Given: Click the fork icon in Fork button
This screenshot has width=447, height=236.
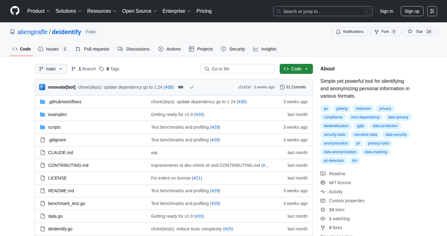Looking at the screenshot, I should click(377, 32).
